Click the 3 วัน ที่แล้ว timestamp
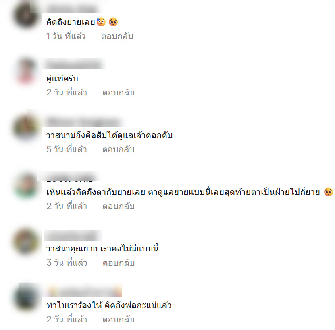This screenshot has width=335, height=330. click(67, 263)
